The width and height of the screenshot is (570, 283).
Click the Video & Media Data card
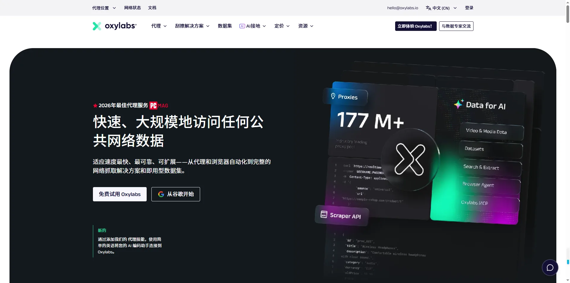coord(491,132)
